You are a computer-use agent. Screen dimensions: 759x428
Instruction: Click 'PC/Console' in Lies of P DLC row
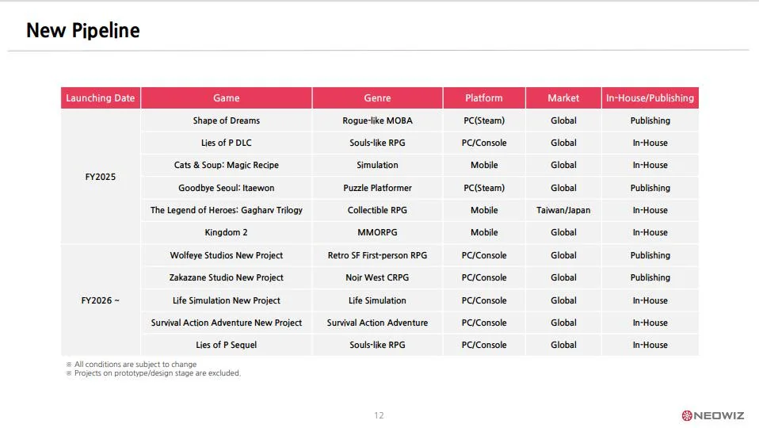click(x=483, y=143)
